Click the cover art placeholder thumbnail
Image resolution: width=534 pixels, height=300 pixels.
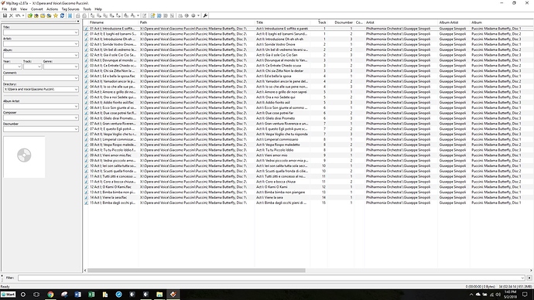(24, 157)
